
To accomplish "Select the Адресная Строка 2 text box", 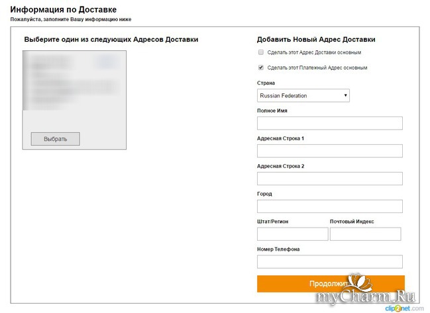I will click(x=329, y=179).
